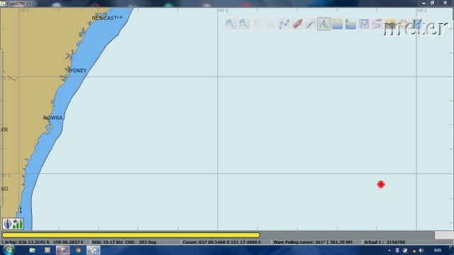The image size is (454, 255).
Task: Show hidden system tray icons
Action: [389, 250]
